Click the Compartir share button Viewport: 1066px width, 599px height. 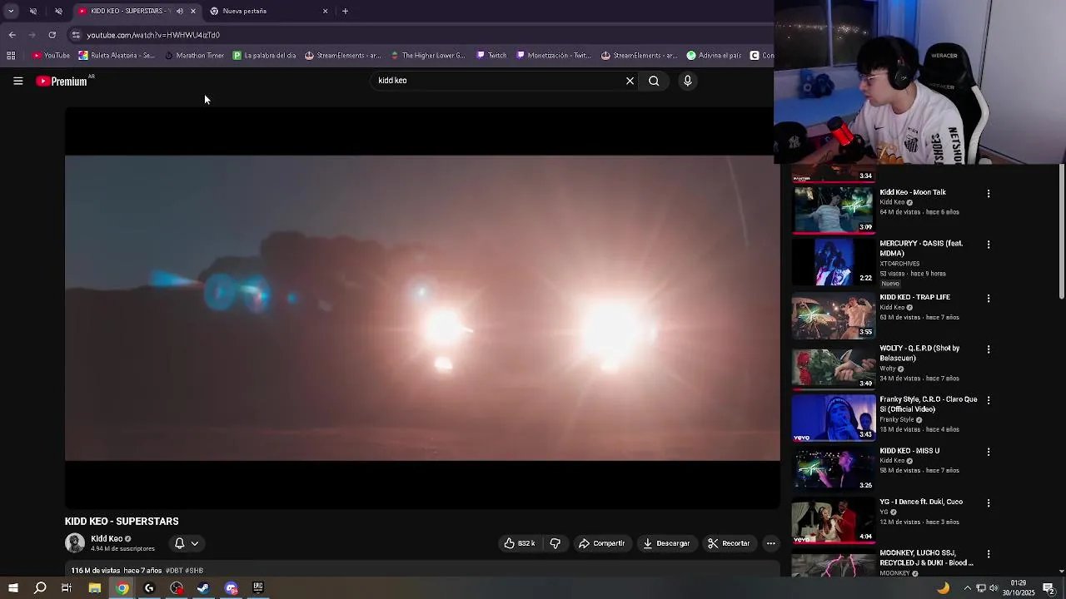point(601,543)
